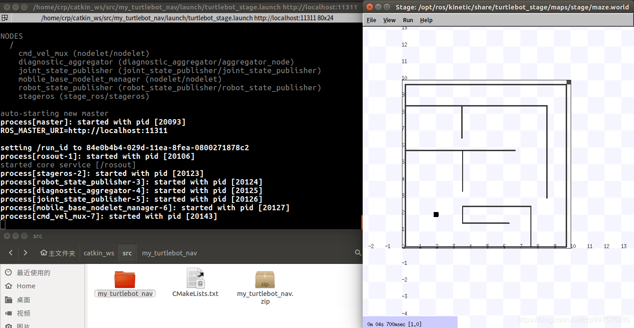
Task: Click the 'process[stageros-2]' terminal line
Action: point(102,173)
